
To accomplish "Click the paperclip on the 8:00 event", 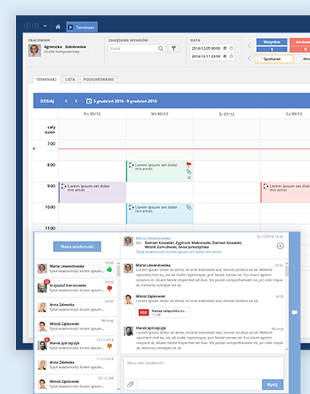I will tap(189, 172).
